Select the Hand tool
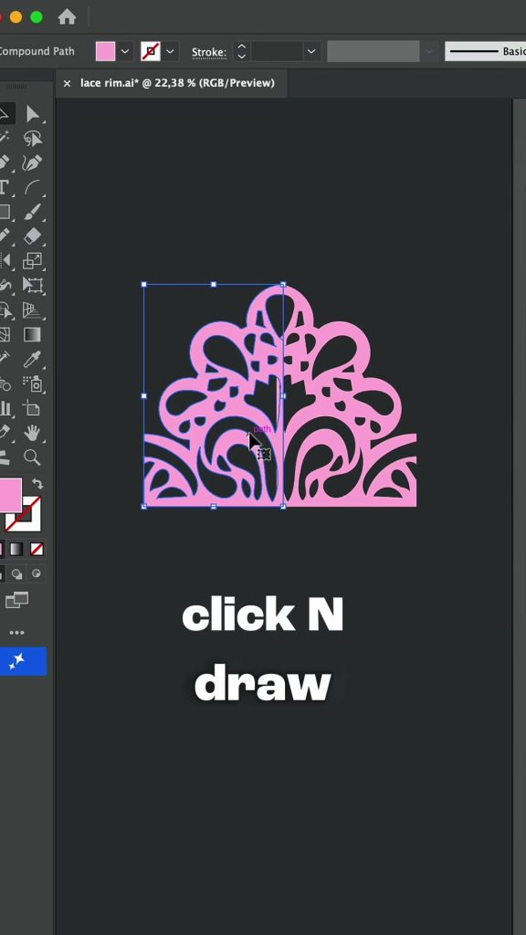The image size is (526, 935). click(32, 433)
